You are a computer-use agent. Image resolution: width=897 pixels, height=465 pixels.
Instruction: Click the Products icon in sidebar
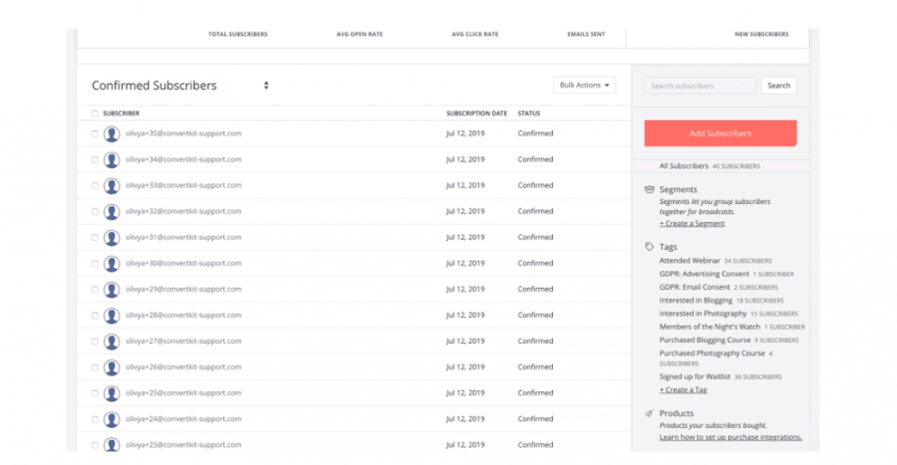coord(649,413)
